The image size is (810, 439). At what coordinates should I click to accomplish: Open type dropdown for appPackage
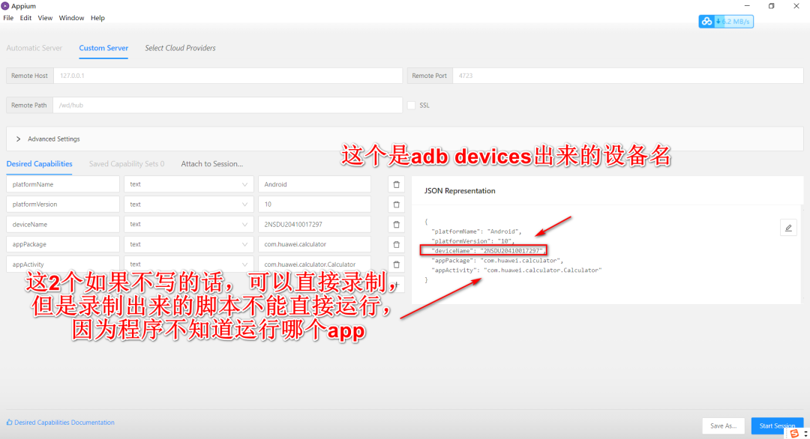click(x=188, y=244)
